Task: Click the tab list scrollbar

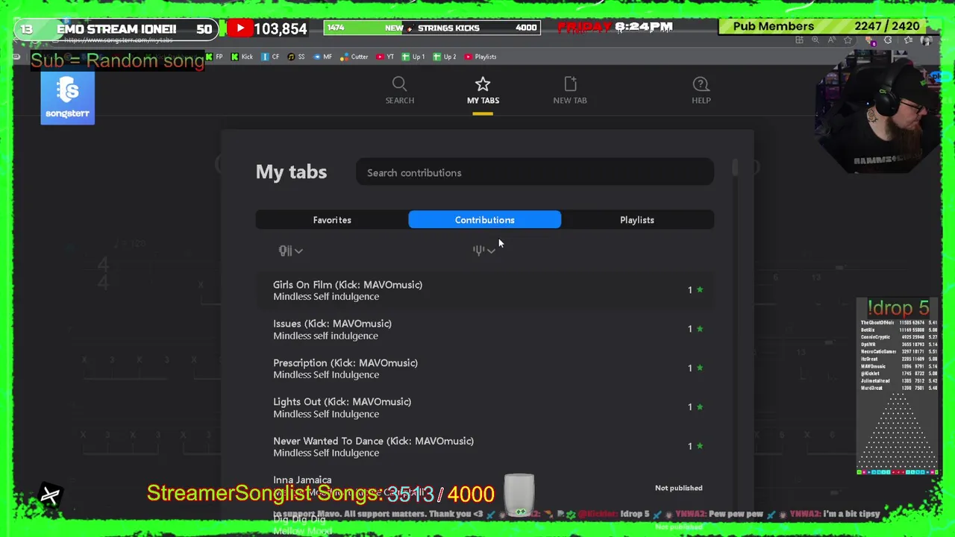Action: [735, 168]
